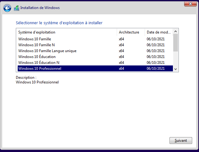Click the list's vertical scrollbar thumb
The image size is (199, 152).
click(x=176, y=42)
